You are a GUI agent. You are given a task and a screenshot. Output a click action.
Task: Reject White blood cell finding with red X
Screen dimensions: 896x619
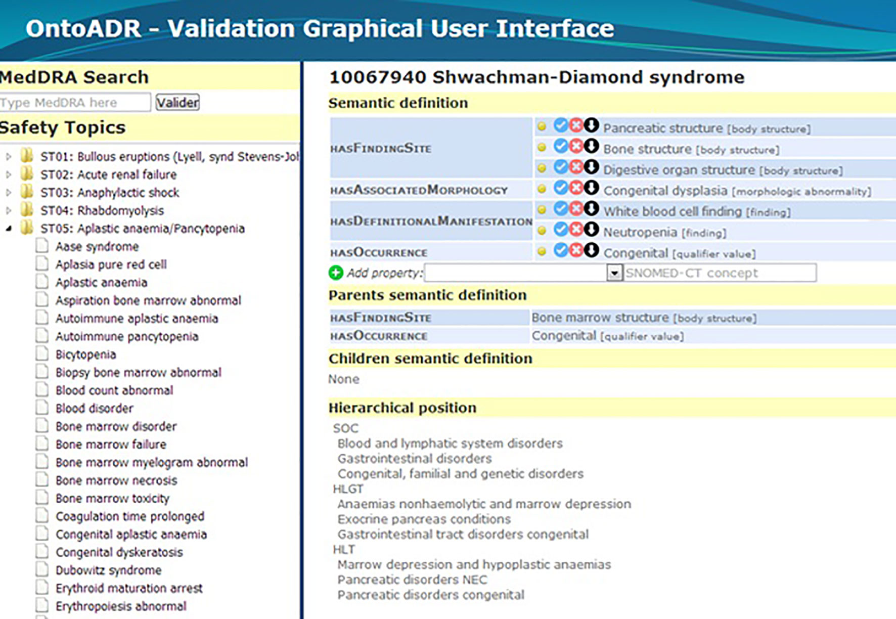coord(576,208)
